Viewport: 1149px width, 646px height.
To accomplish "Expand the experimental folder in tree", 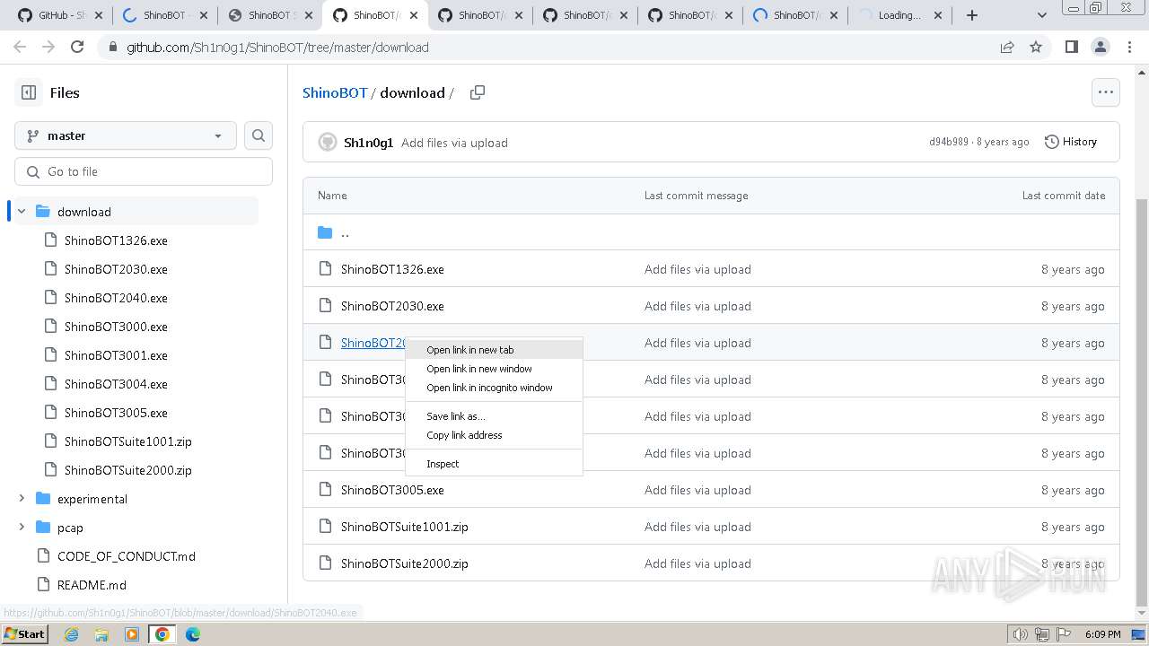I will pos(22,499).
